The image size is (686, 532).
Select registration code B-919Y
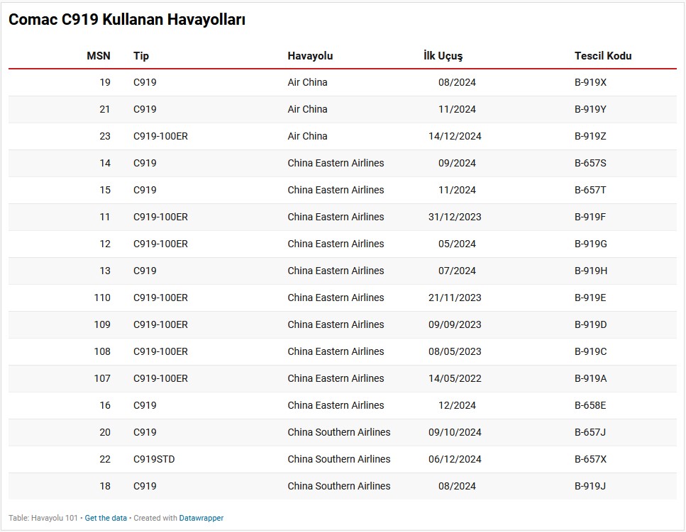590,109
